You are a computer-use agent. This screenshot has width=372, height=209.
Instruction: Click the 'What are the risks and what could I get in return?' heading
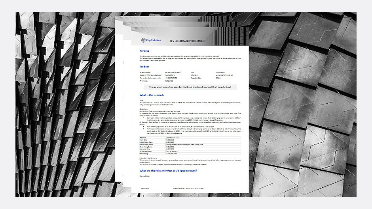[168, 171]
